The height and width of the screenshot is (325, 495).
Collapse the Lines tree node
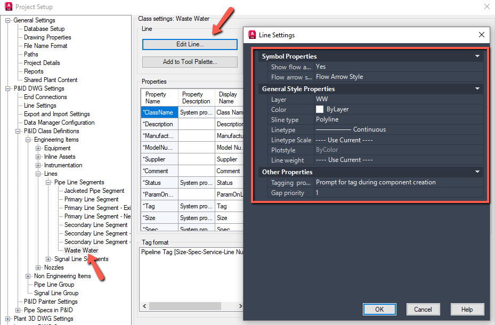[x=38, y=174]
